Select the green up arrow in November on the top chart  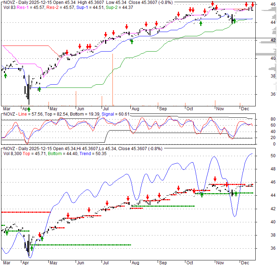pyautogui.click(x=234, y=21)
